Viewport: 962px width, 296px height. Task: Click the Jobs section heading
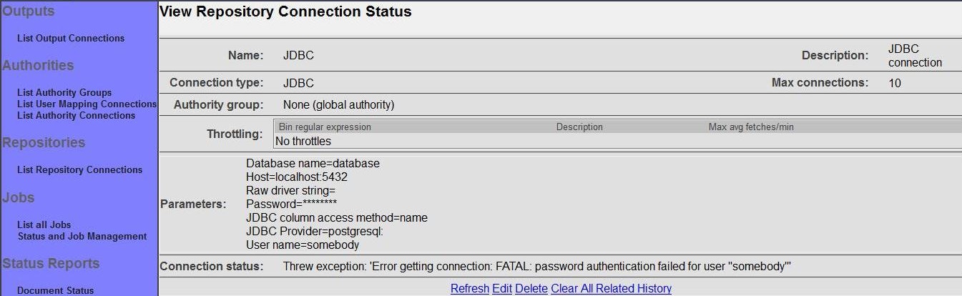(x=19, y=198)
